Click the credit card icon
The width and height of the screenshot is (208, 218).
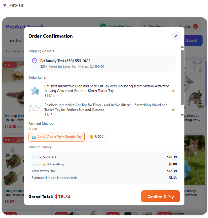pyautogui.click(x=34, y=137)
